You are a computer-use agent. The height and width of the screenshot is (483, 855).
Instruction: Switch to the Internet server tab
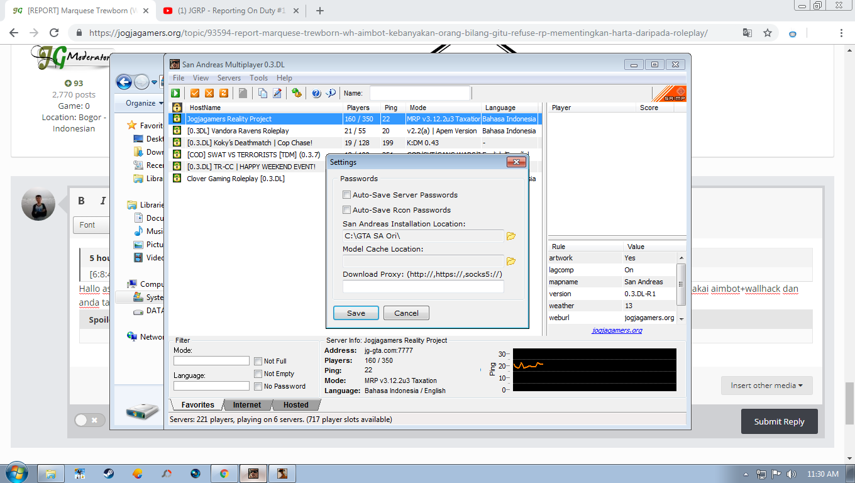pos(247,405)
